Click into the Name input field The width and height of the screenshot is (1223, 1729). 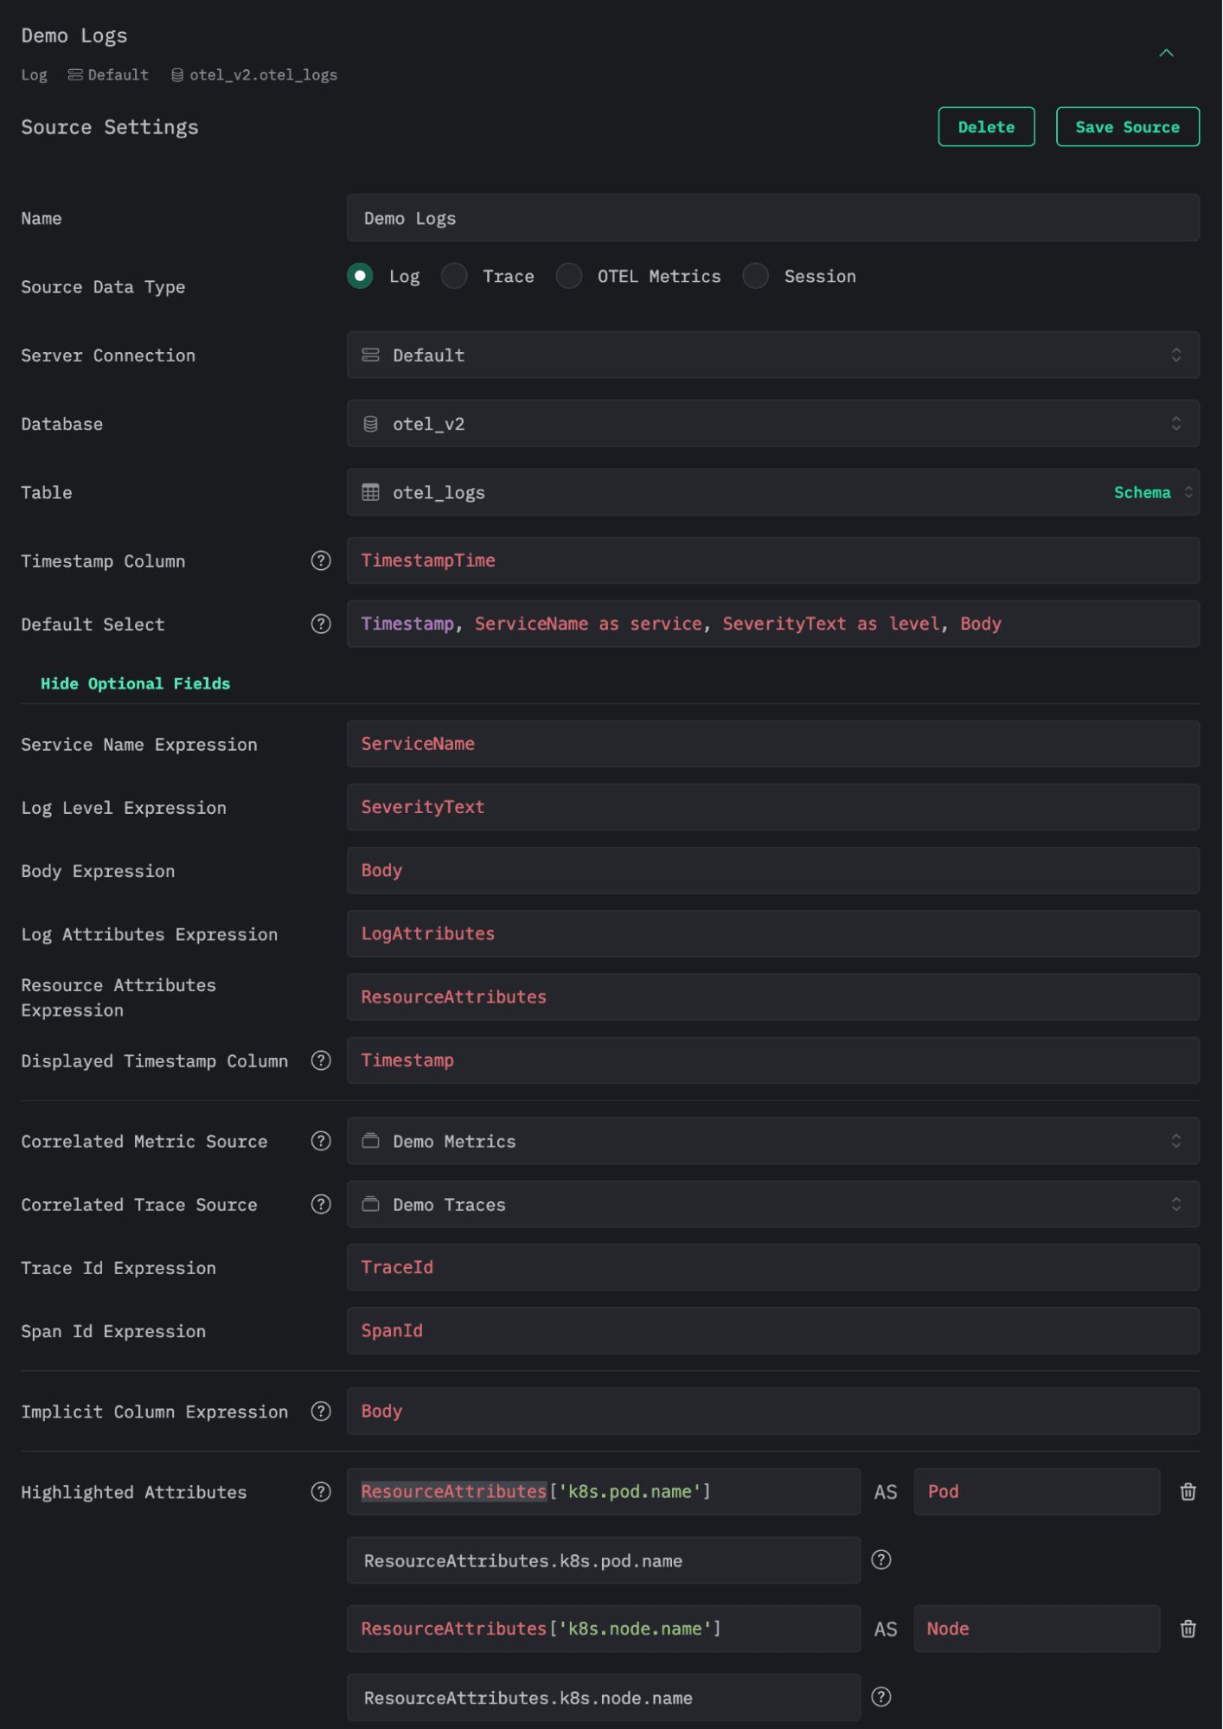(772, 218)
